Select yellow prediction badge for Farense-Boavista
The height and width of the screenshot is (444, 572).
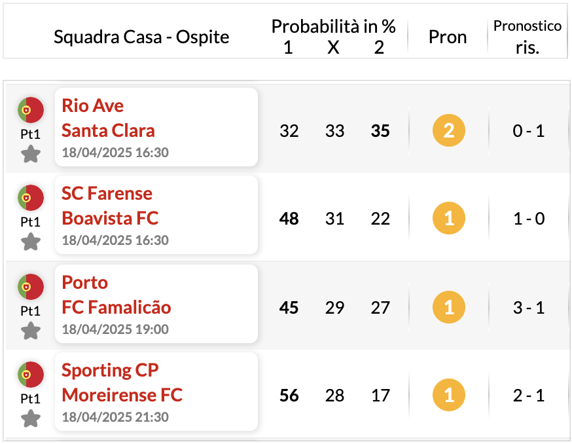(449, 218)
